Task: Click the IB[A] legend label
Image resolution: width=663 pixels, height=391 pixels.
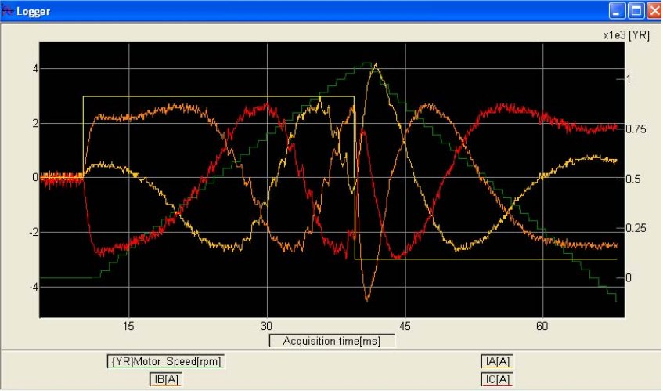Action: [x=166, y=378]
